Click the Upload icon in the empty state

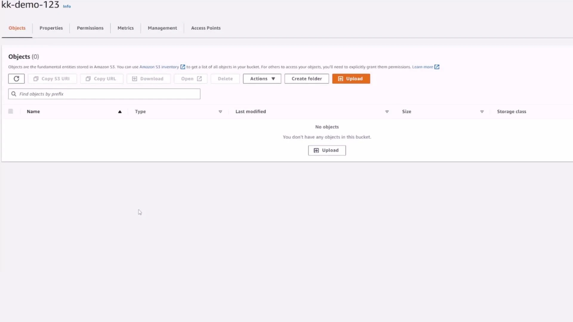317,150
